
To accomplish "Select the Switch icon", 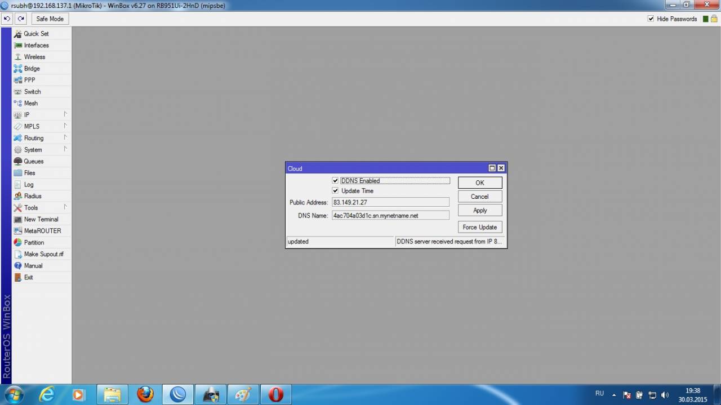I will click(17, 92).
